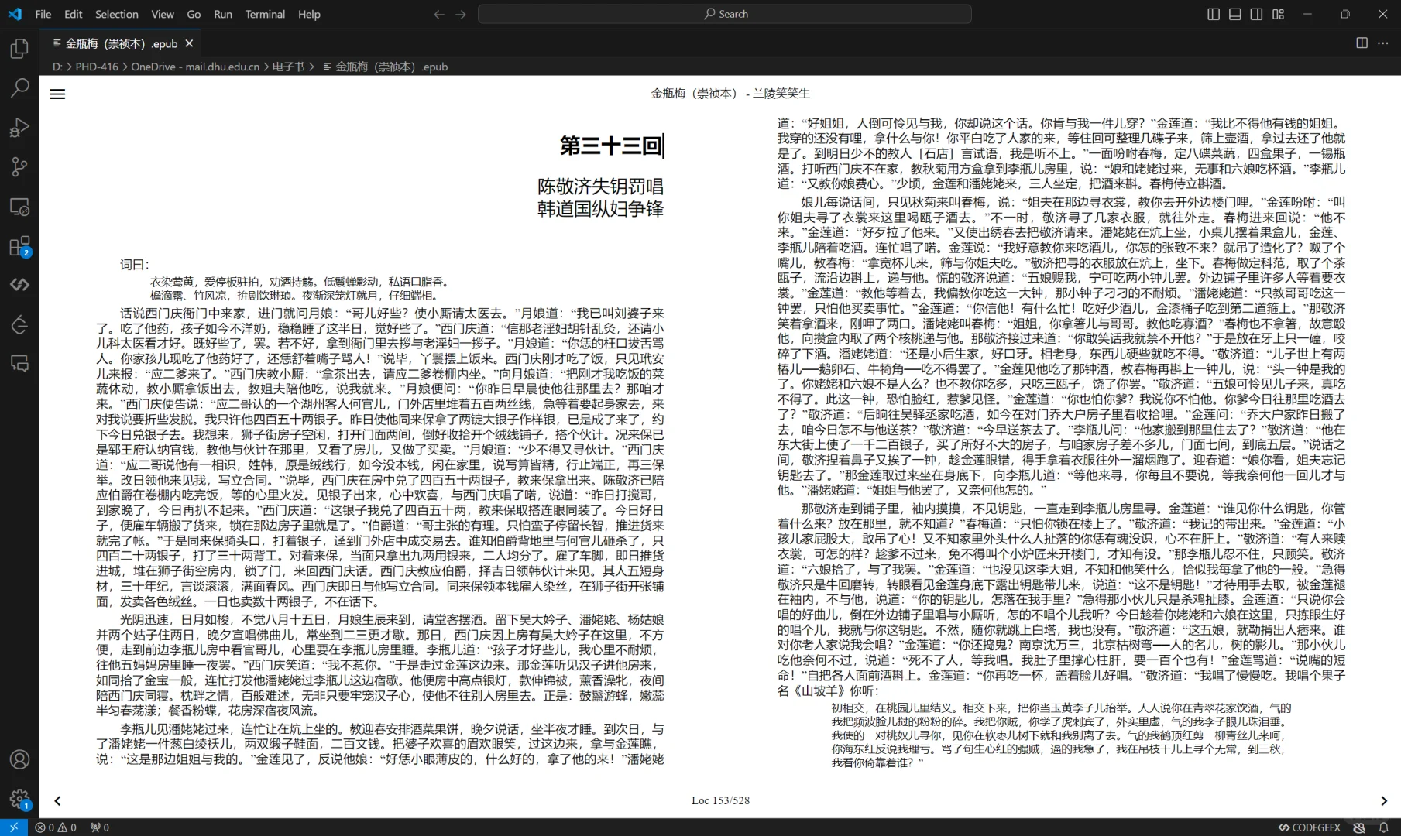Open the Remote Explorer view

pyautogui.click(x=19, y=207)
